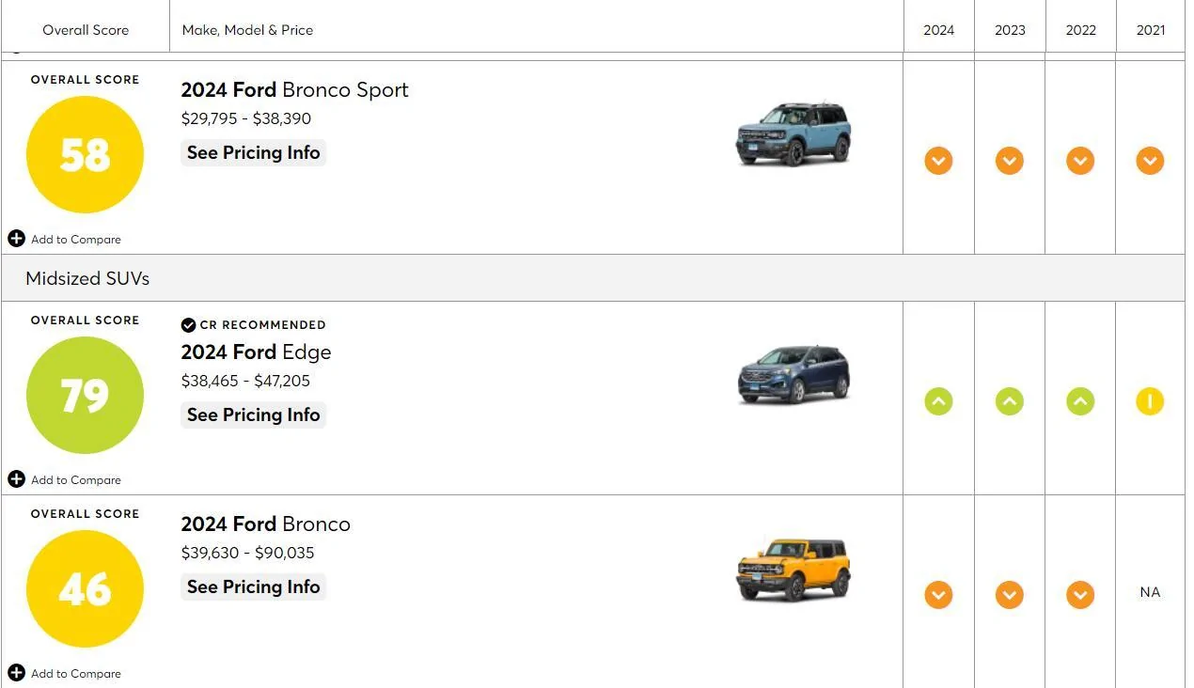The height and width of the screenshot is (688, 1194).
Task: Click the 2024 orange arrow for Ford Bronco
Action: tap(938, 595)
